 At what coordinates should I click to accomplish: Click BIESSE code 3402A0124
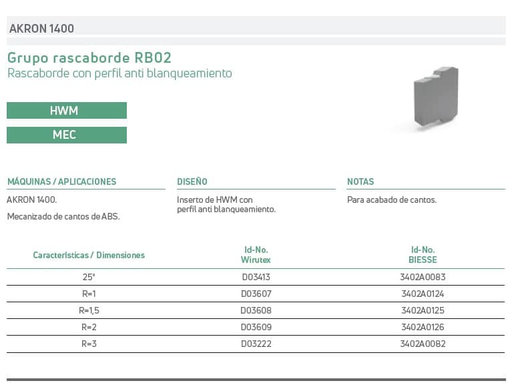(423, 294)
